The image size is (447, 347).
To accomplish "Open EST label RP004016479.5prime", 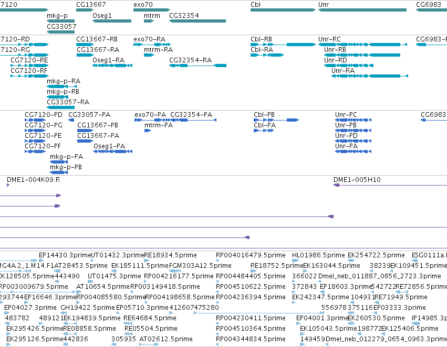I will click(251, 255).
